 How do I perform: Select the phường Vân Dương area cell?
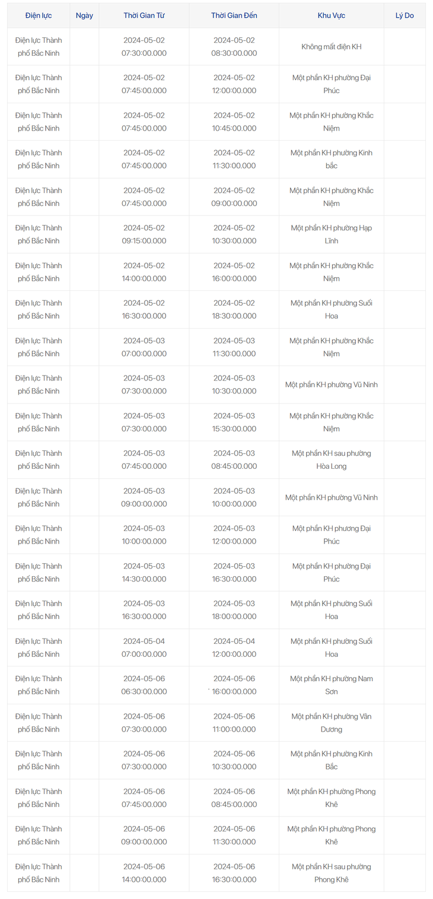332,723
